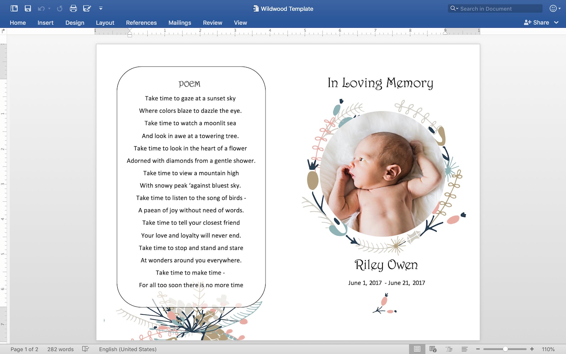Click the email document icon in the toolbar
Screen dimensions: 566x354
pyautogui.click(x=87, y=9)
